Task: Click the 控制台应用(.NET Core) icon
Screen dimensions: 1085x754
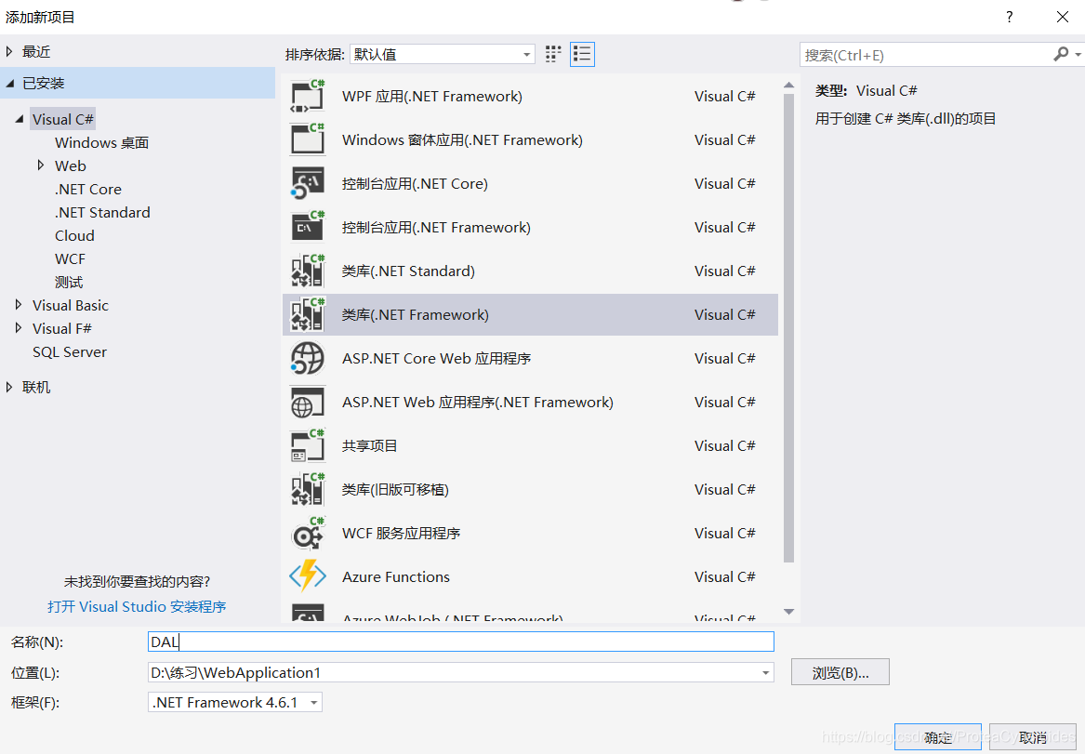Action: click(308, 183)
